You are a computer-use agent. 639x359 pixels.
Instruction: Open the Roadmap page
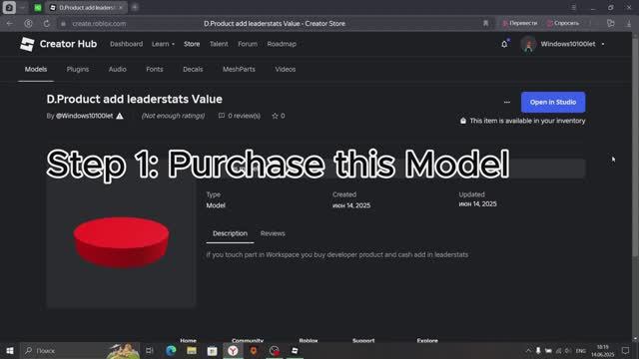pos(282,44)
